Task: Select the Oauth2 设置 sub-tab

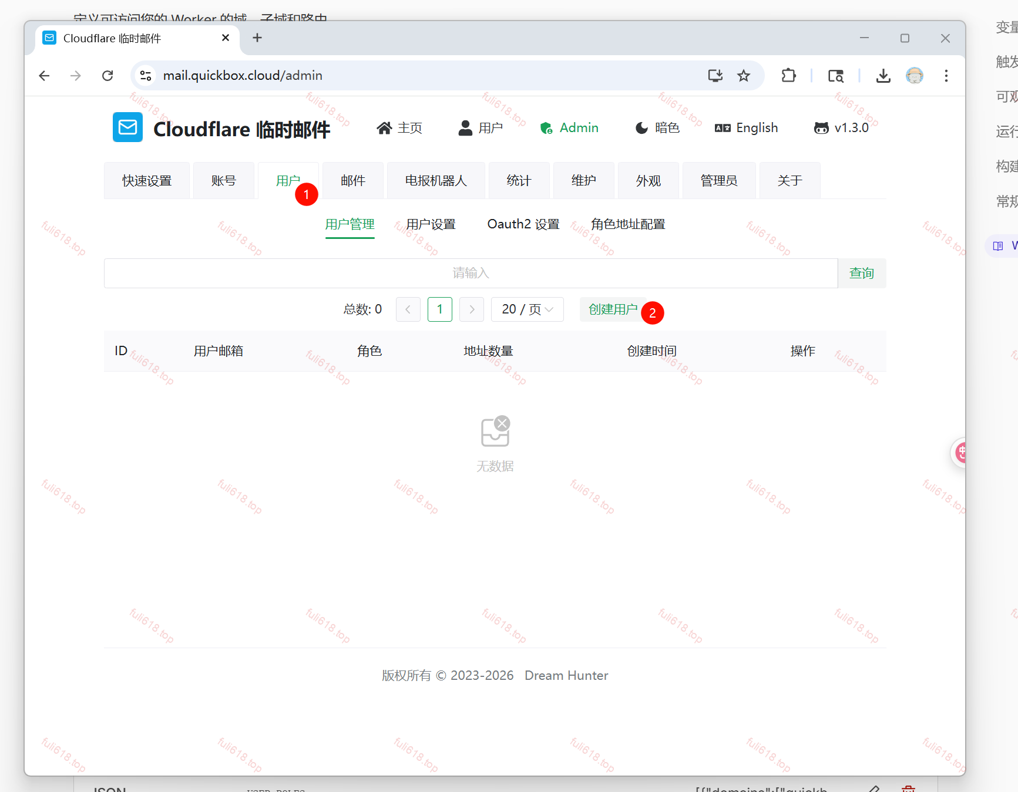Action: (523, 224)
